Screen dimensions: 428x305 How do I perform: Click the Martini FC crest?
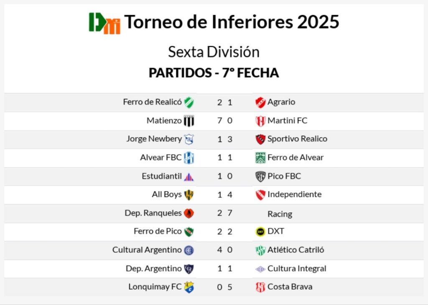pyautogui.click(x=260, y=121)
